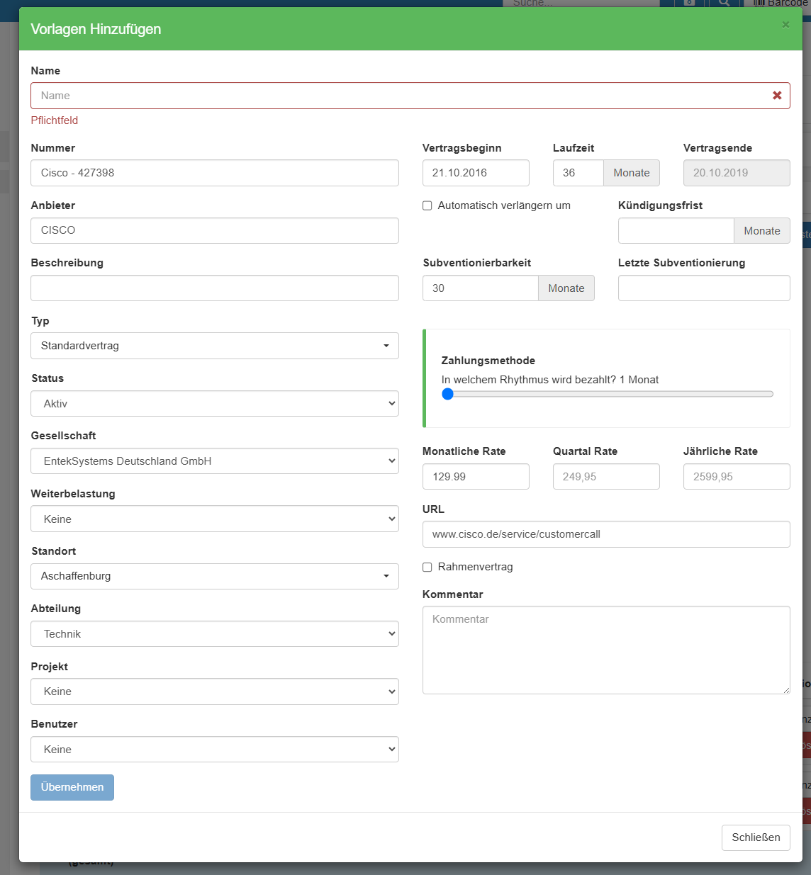Click the Vertragsbeginn date field
The width and height of the screenshot is (811, 875).
[x=476, y=173]
